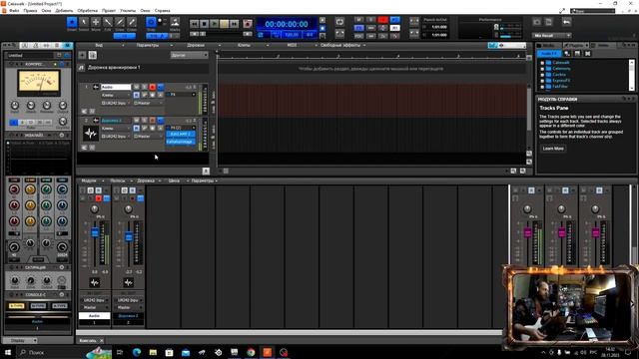Mute track 1 Audio

[136, 87]
